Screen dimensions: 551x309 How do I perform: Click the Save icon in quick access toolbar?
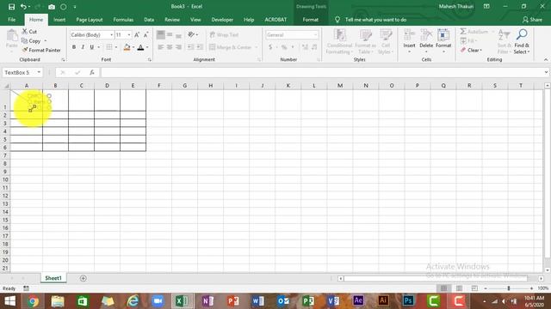click(11, 7)
